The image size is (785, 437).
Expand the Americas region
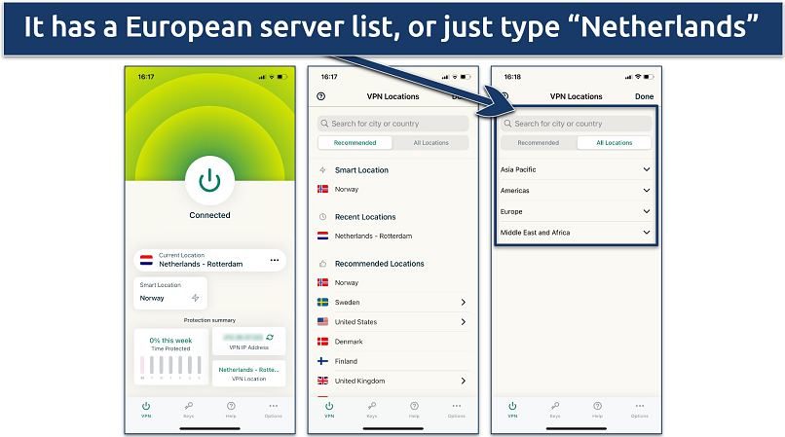tap(576, 190)
